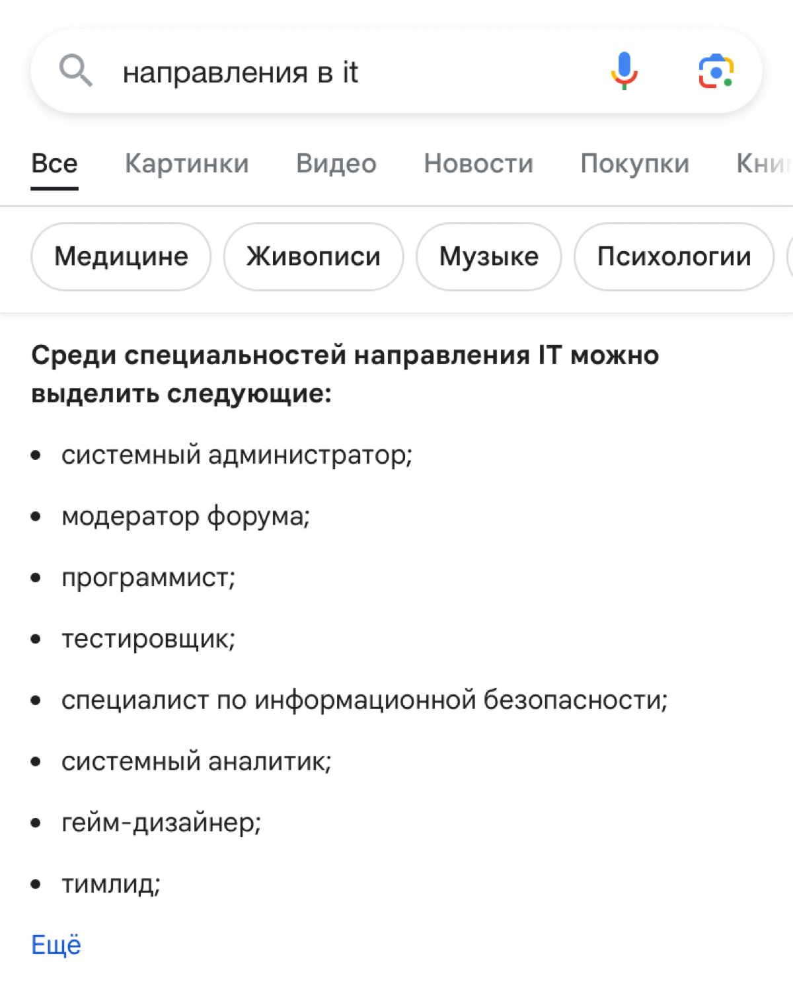Select the partially visible Книги tab

tap(765, 164)
